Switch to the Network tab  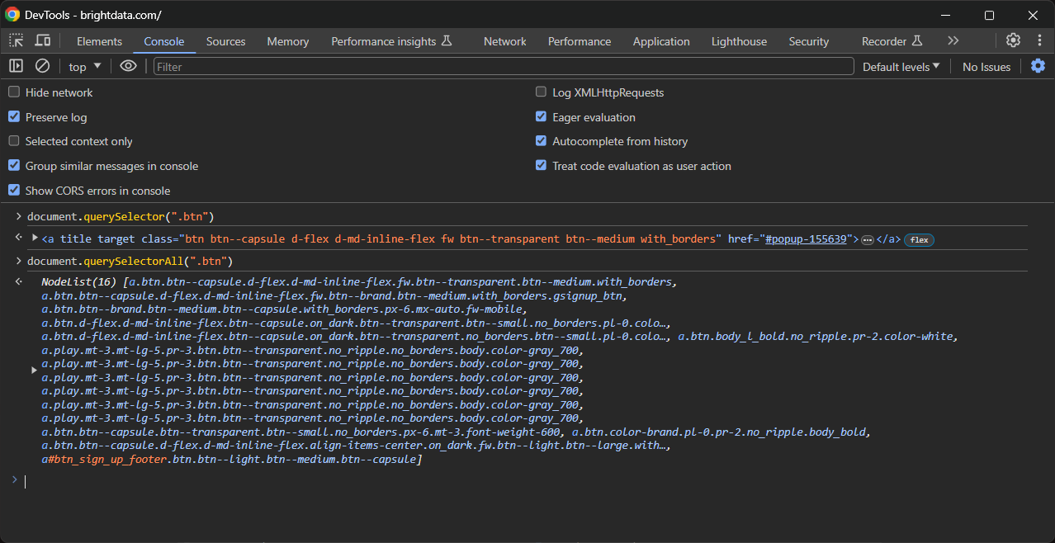pos(504,40)
